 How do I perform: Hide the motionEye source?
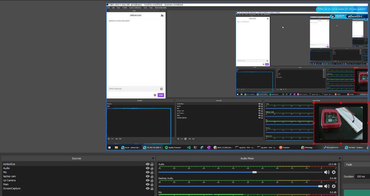point(148,164)
